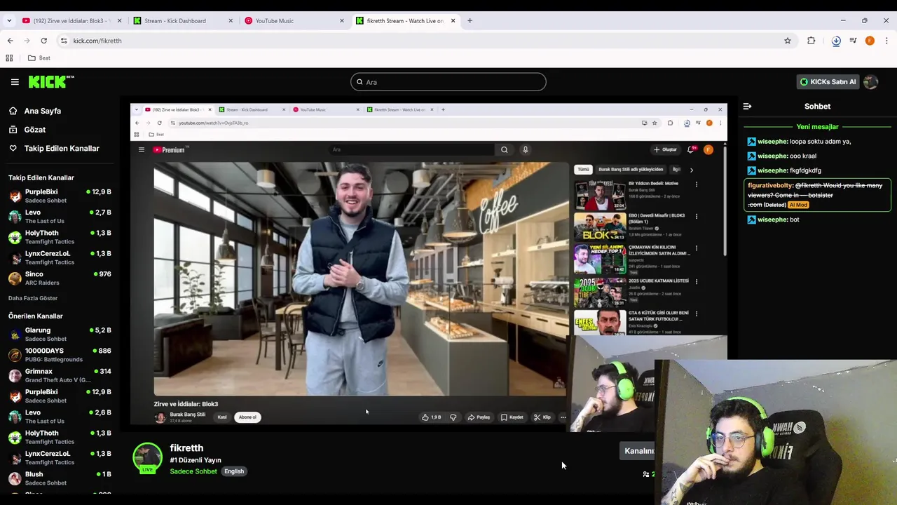Like the streamed YouTube video 1,9 B

(431, 417)
